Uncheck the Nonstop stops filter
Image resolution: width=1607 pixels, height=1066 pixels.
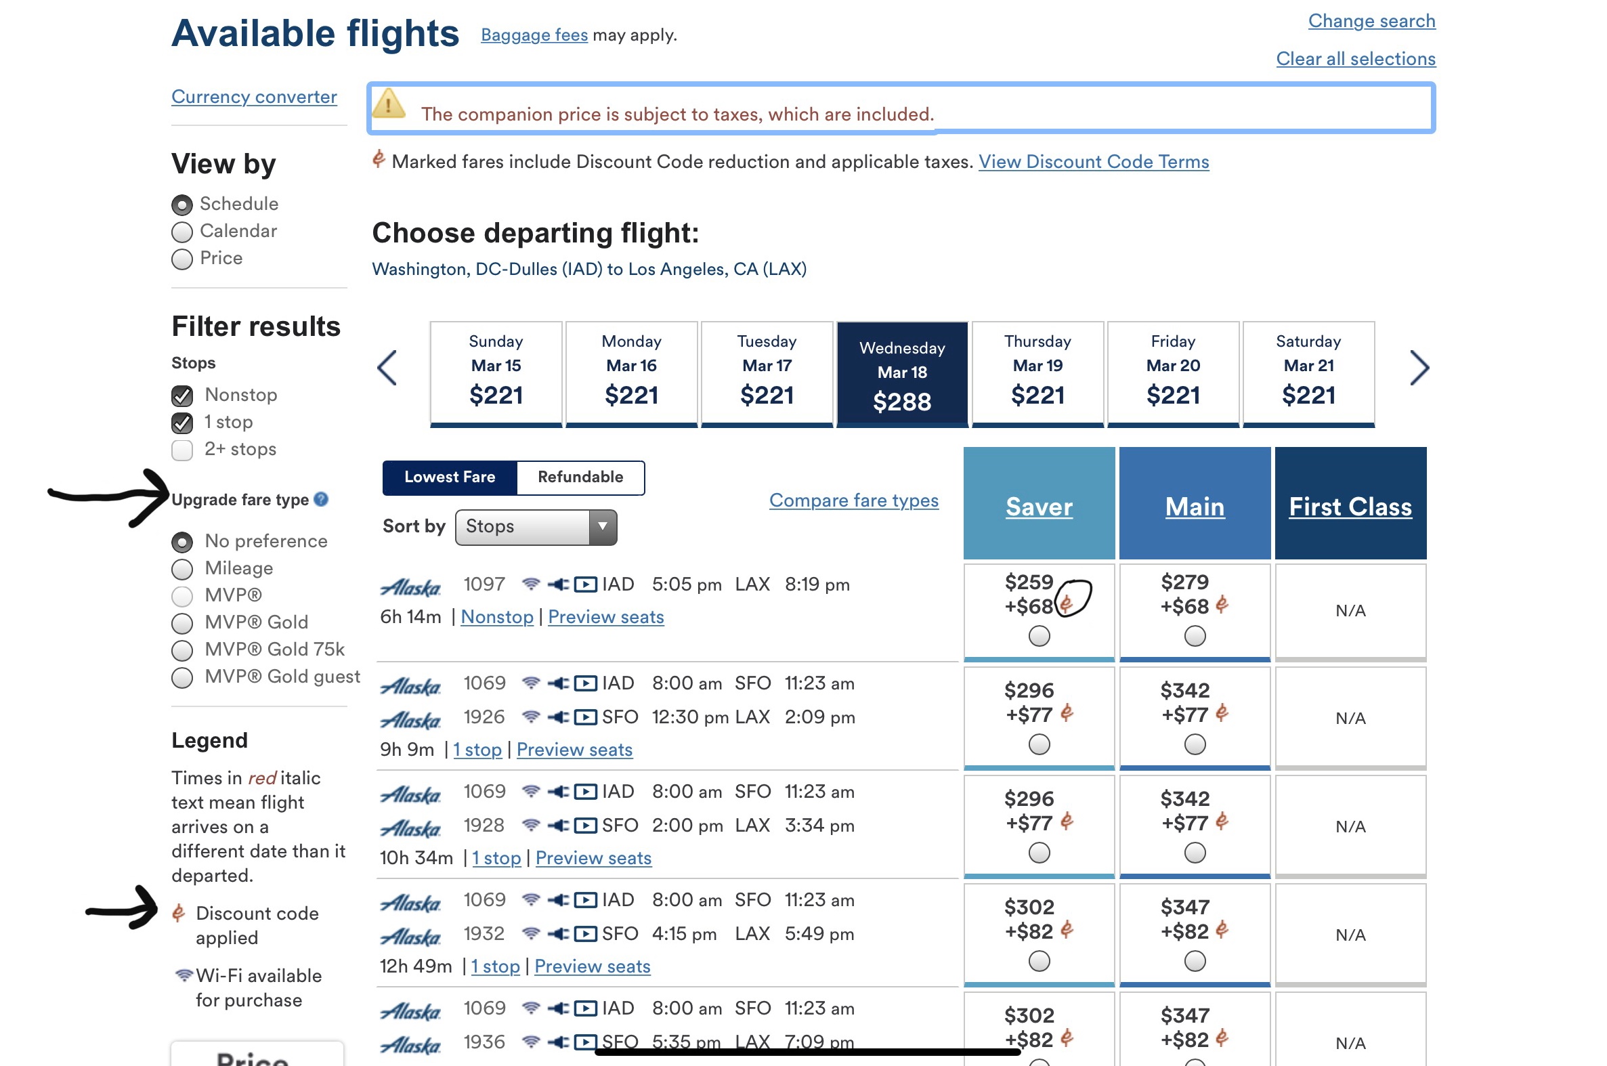[181, 395]
